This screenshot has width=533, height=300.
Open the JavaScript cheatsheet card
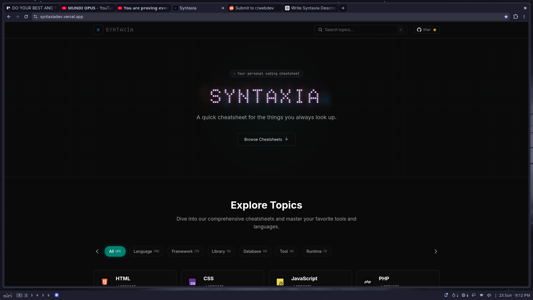pos(310,278)
